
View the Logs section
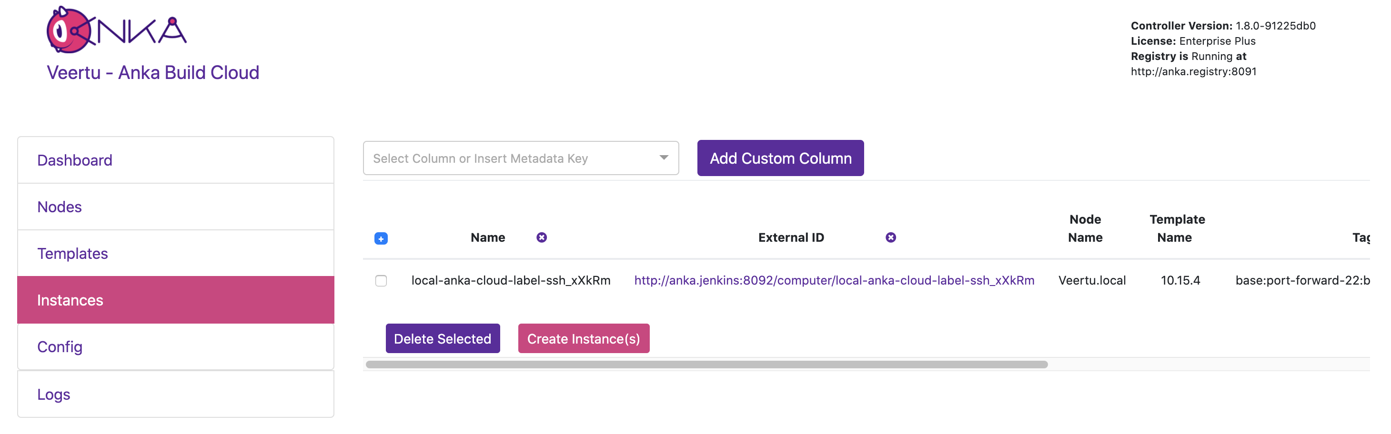[53, 394]
